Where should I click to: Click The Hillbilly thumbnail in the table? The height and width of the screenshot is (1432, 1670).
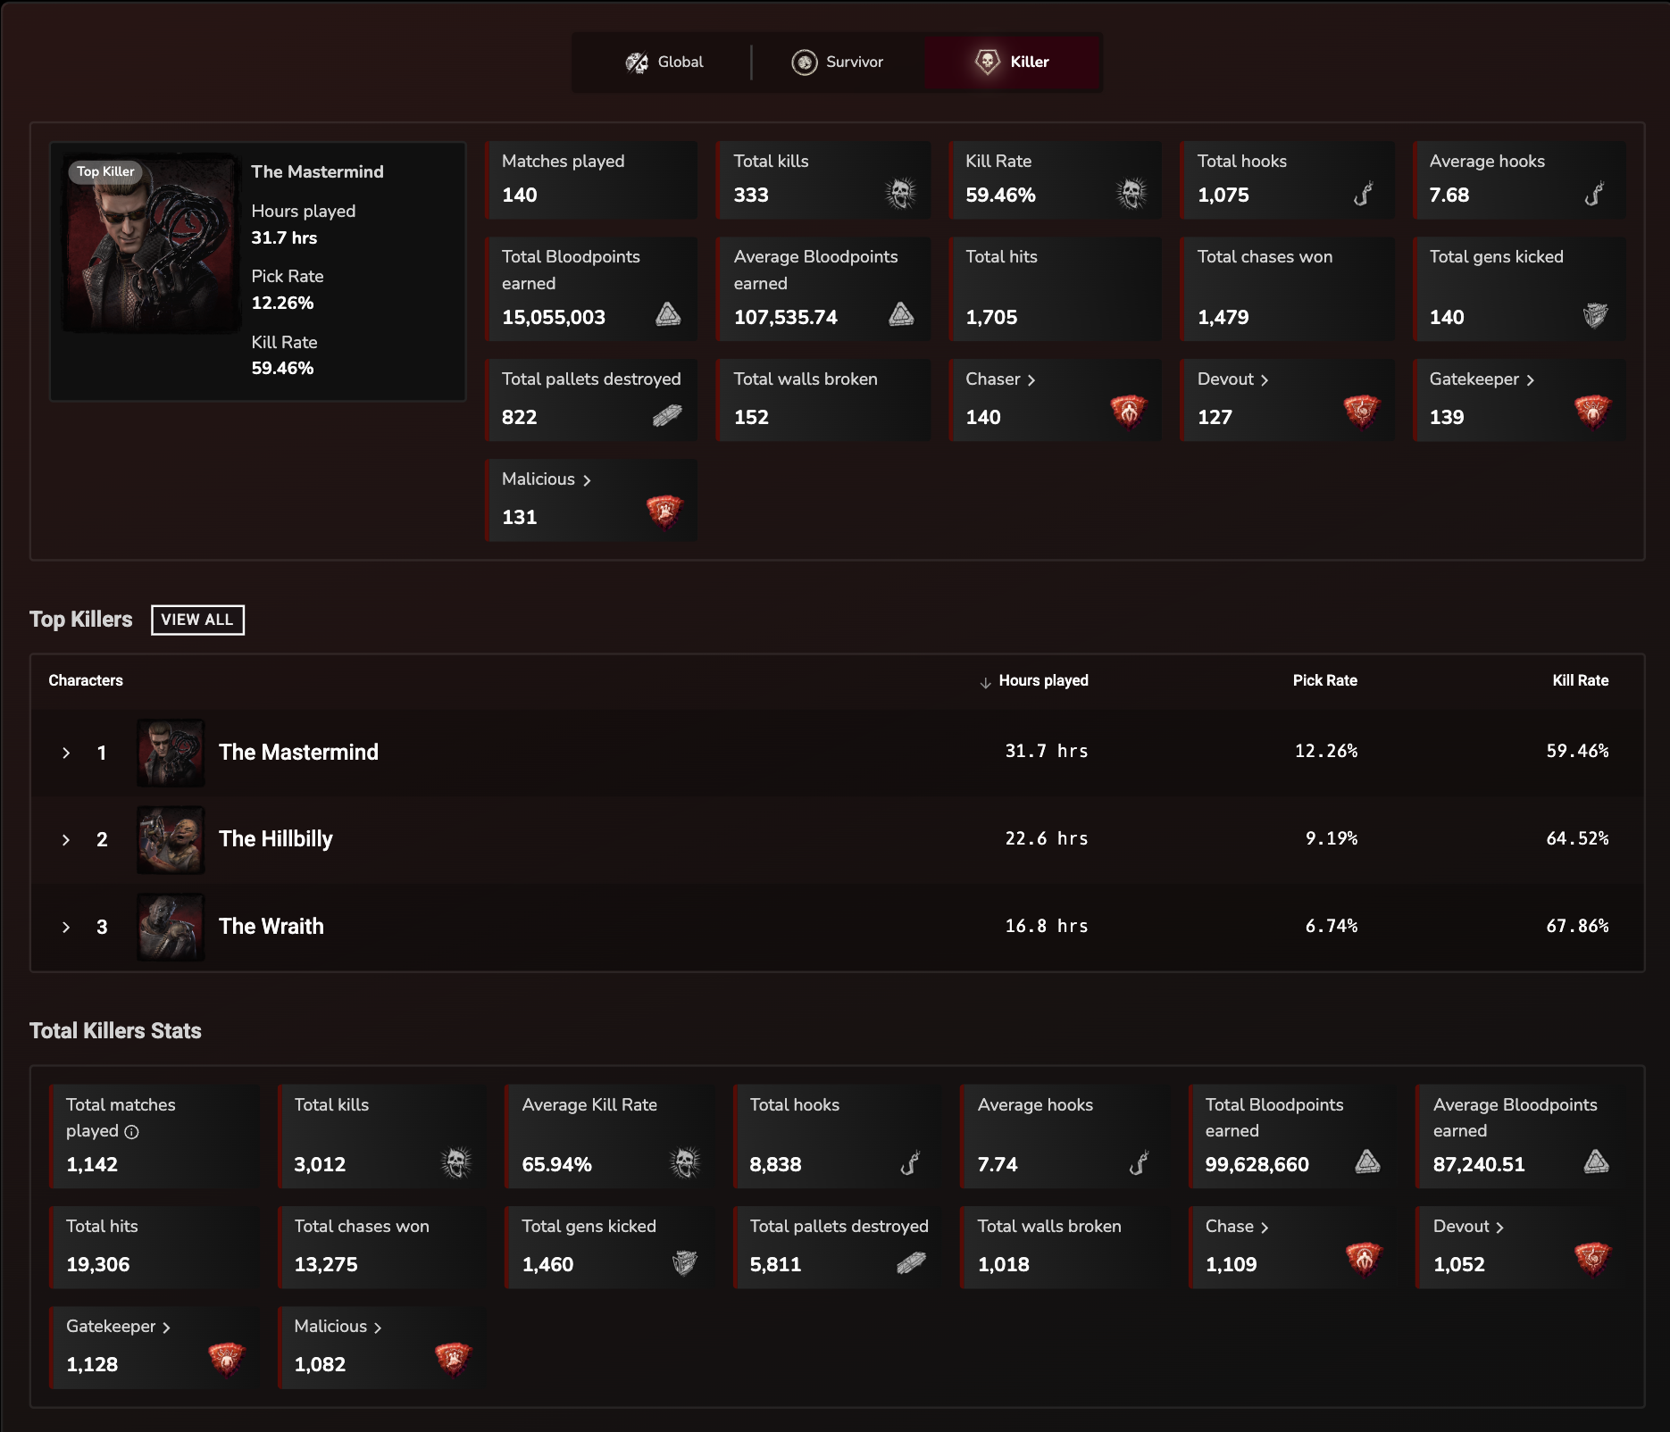coord(171,839)
